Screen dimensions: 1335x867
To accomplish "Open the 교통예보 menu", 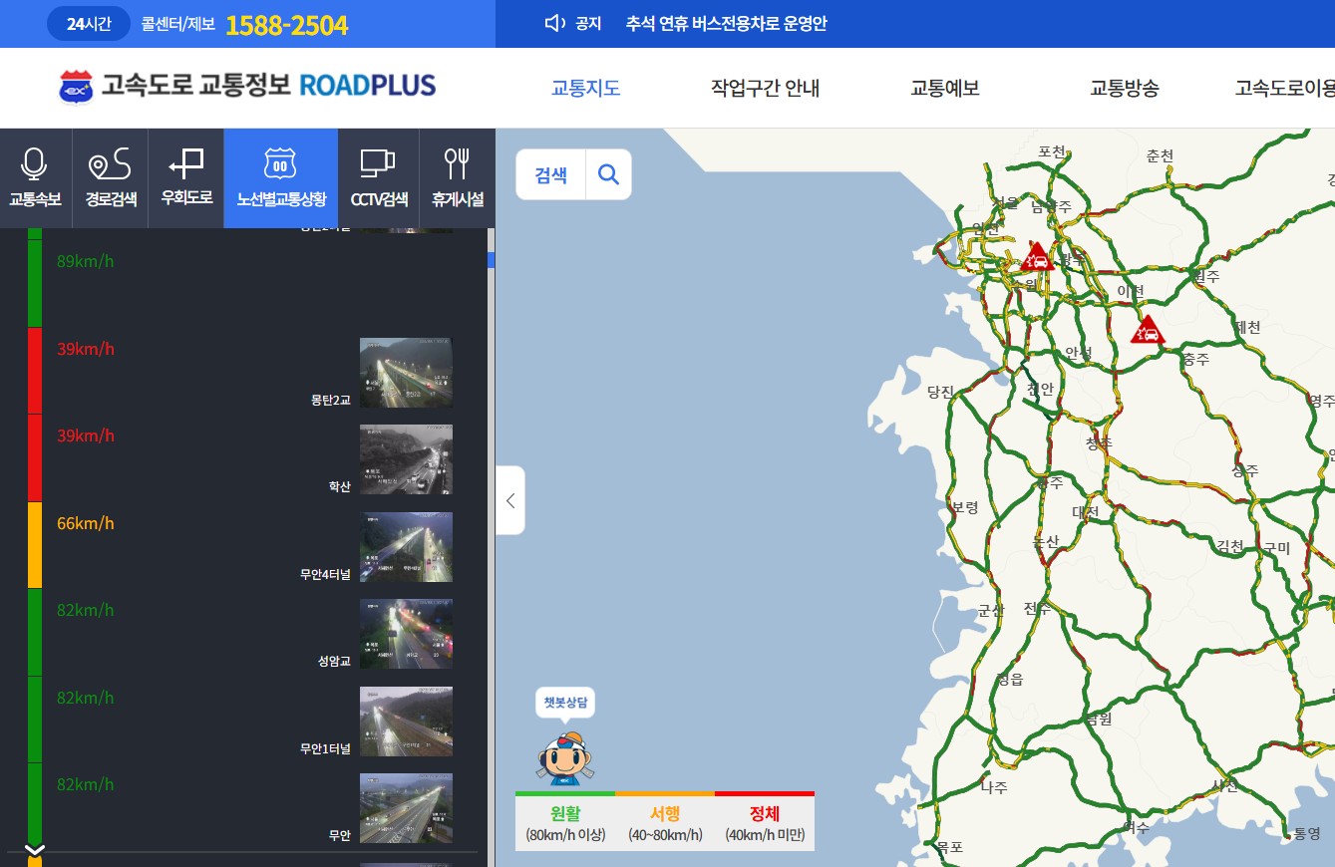I will pyautogui.click(x=945, y=88).
